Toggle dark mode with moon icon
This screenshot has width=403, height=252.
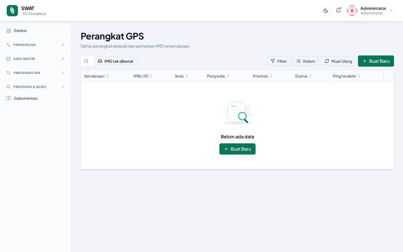pyautogui.click(x=326, y=11)
